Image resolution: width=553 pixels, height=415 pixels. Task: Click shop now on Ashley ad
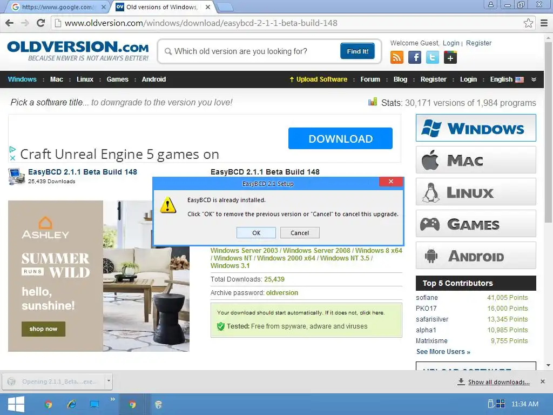coord(43,329)
